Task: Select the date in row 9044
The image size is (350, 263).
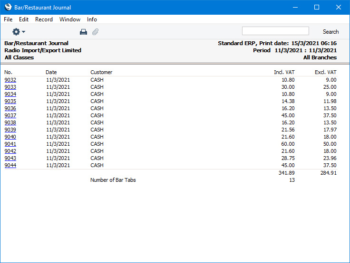Action: pyautogui.click(x=58, y=165)
